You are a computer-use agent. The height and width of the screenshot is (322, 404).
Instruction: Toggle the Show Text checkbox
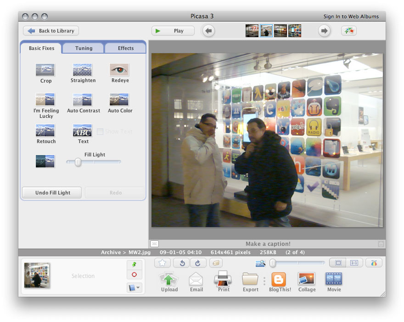pos(100,132)
